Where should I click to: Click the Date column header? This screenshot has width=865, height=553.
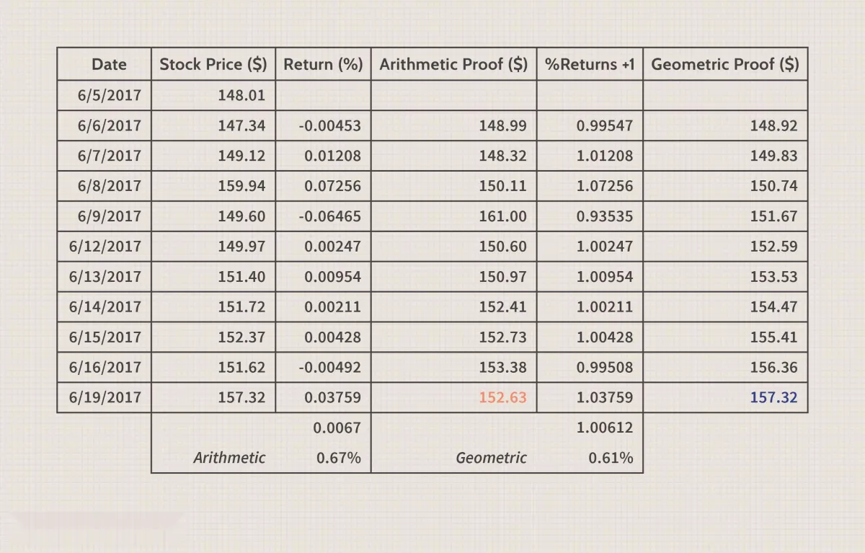point(109,64)
